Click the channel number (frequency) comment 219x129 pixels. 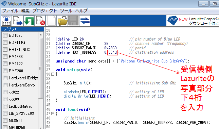(x=158, y=44)
